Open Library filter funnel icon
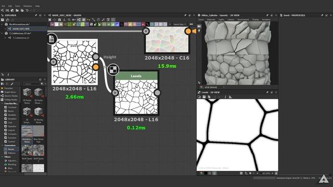The width and height of the screenshot is (333, 187). pyautogui.click(x=42, y=84)
